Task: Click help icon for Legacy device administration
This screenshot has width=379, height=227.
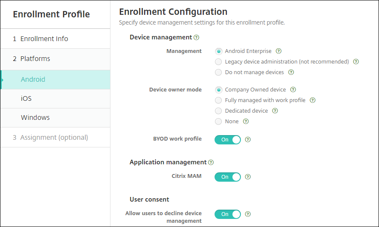Action: (x=356, y=62)
